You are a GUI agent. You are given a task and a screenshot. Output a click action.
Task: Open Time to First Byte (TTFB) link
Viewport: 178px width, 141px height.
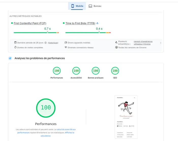tap(80, 23)
